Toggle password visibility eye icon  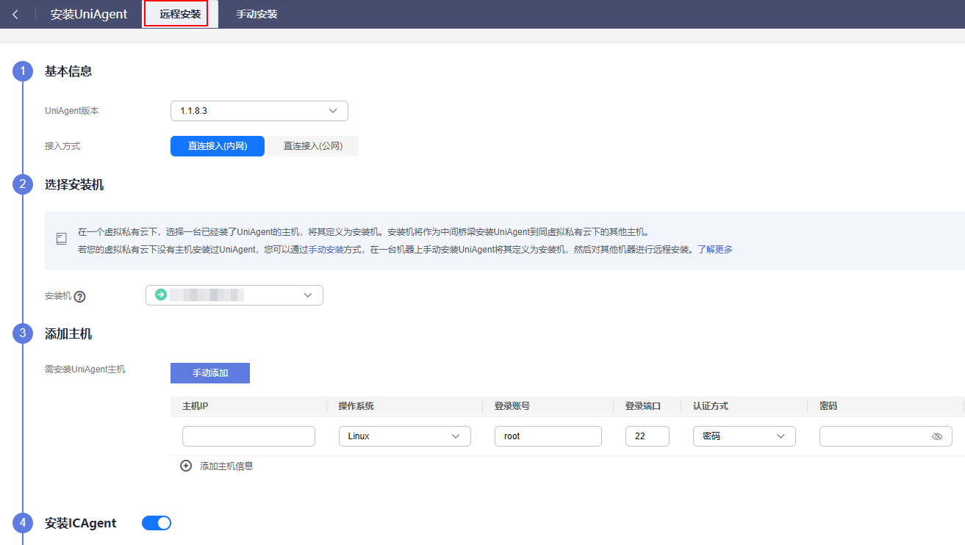(x=936, y=436)
